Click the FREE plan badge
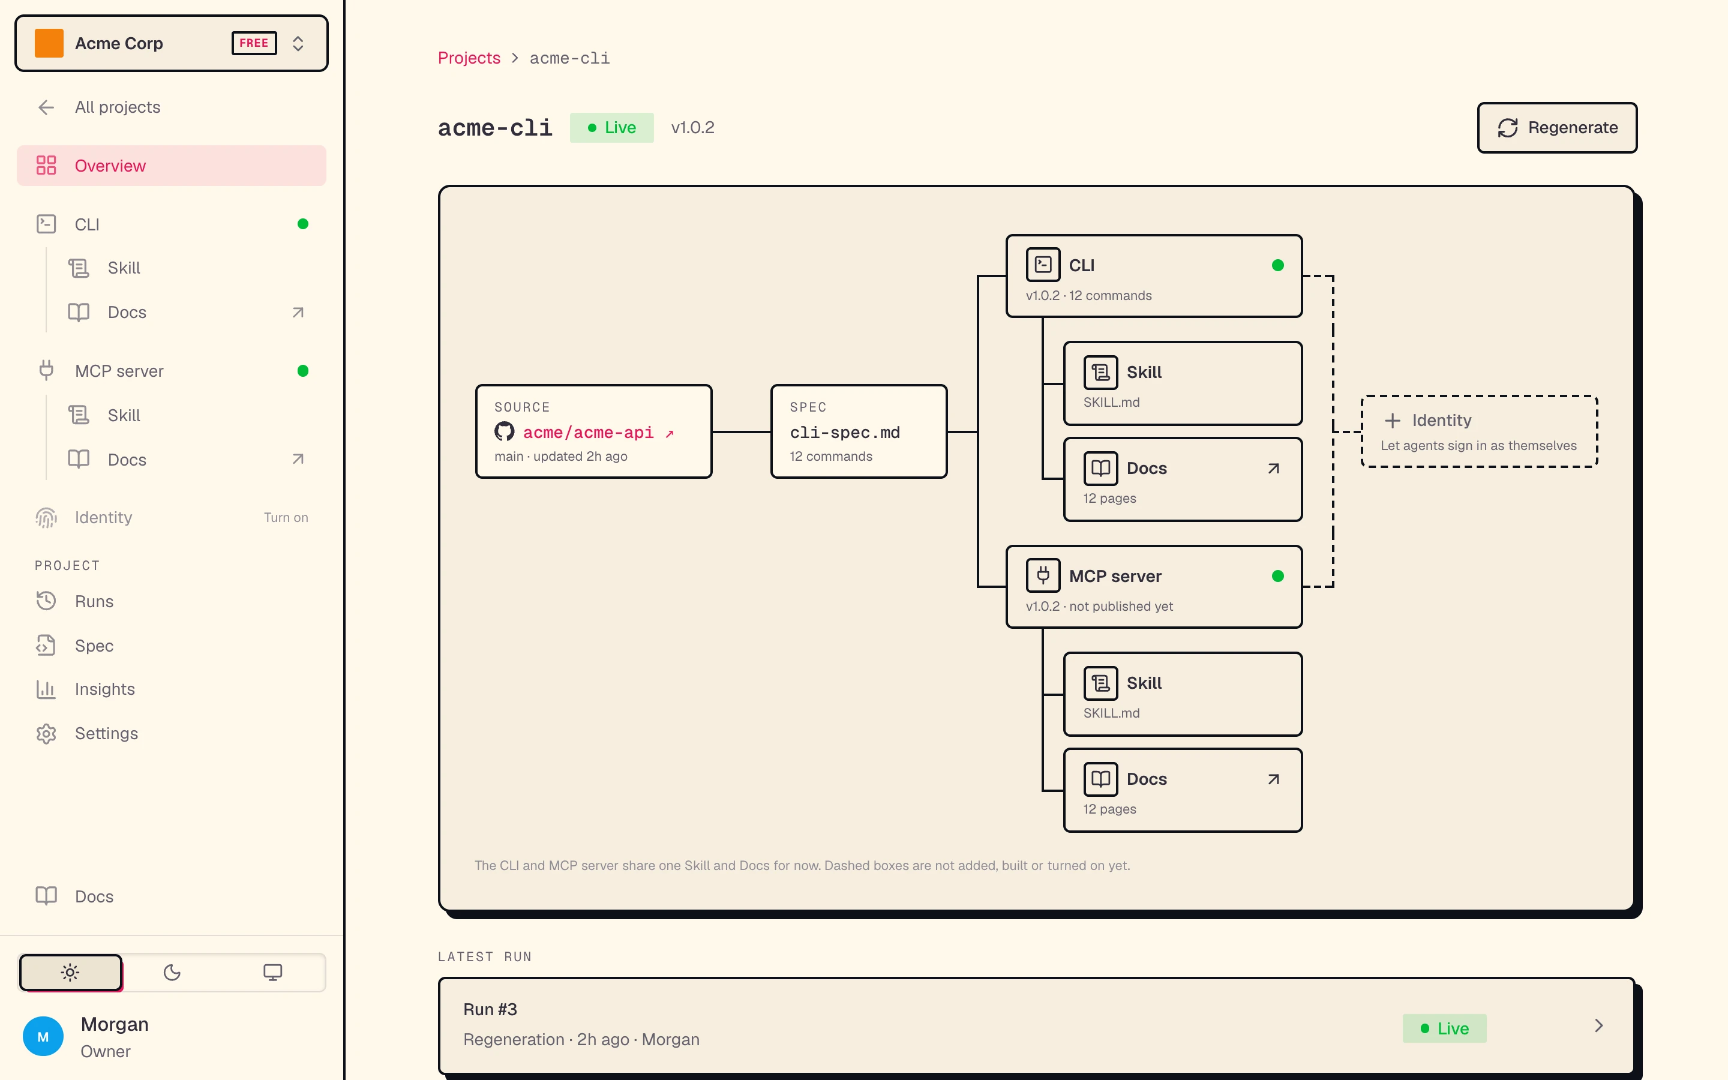Screen dimensions: 1728x1080 (x=254, y=43)
